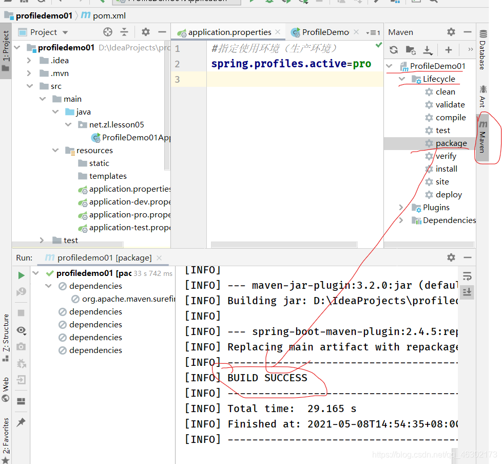Toggle the Maven side tool window button
The width and height of the screenshot is (502, 464).
482,137
